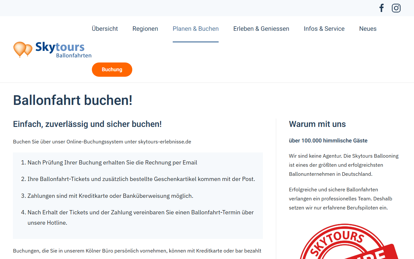The height and width of the screenshot is (259, 414).
Task: Click list item about Ballonfahrt-Termin über Hotline
Action: (x=141, y=218)
